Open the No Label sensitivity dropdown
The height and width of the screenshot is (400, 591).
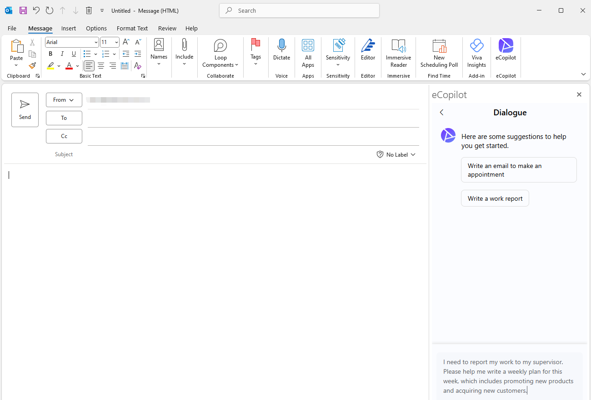[396, 155]
